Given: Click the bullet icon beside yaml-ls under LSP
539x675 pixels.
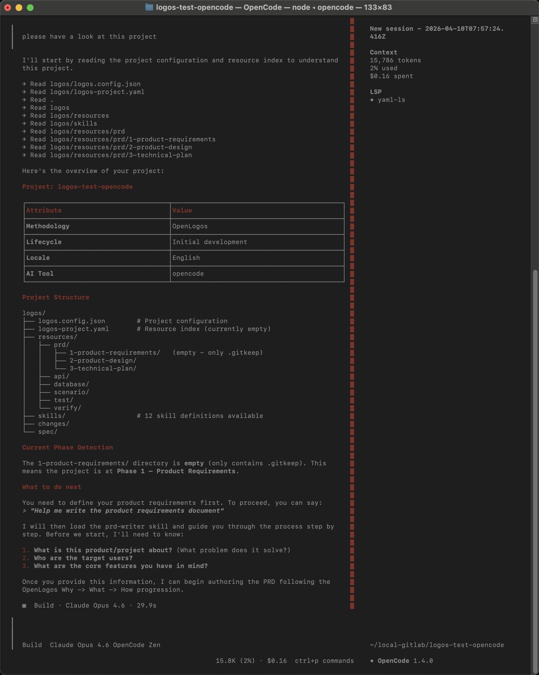Looking at the screenshot, I should 372,100.
